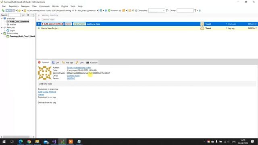Open the Branches combo box
Viewport: 258px width, 145px height.
pos(157,10)
